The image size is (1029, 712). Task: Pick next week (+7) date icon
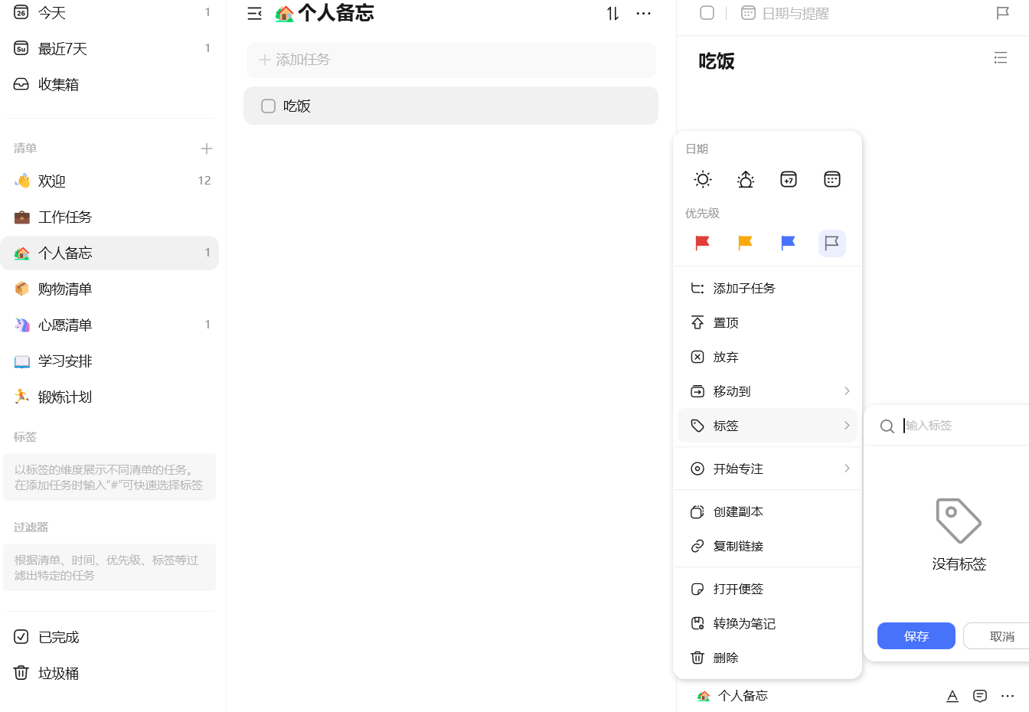coord(789,179)
